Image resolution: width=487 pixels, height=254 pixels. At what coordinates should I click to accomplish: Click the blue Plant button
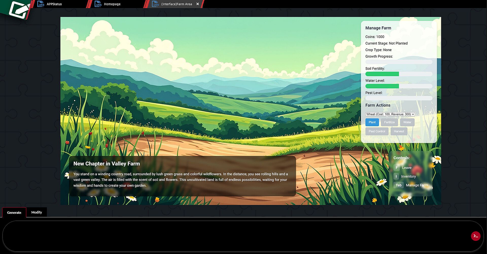[372, 122]
